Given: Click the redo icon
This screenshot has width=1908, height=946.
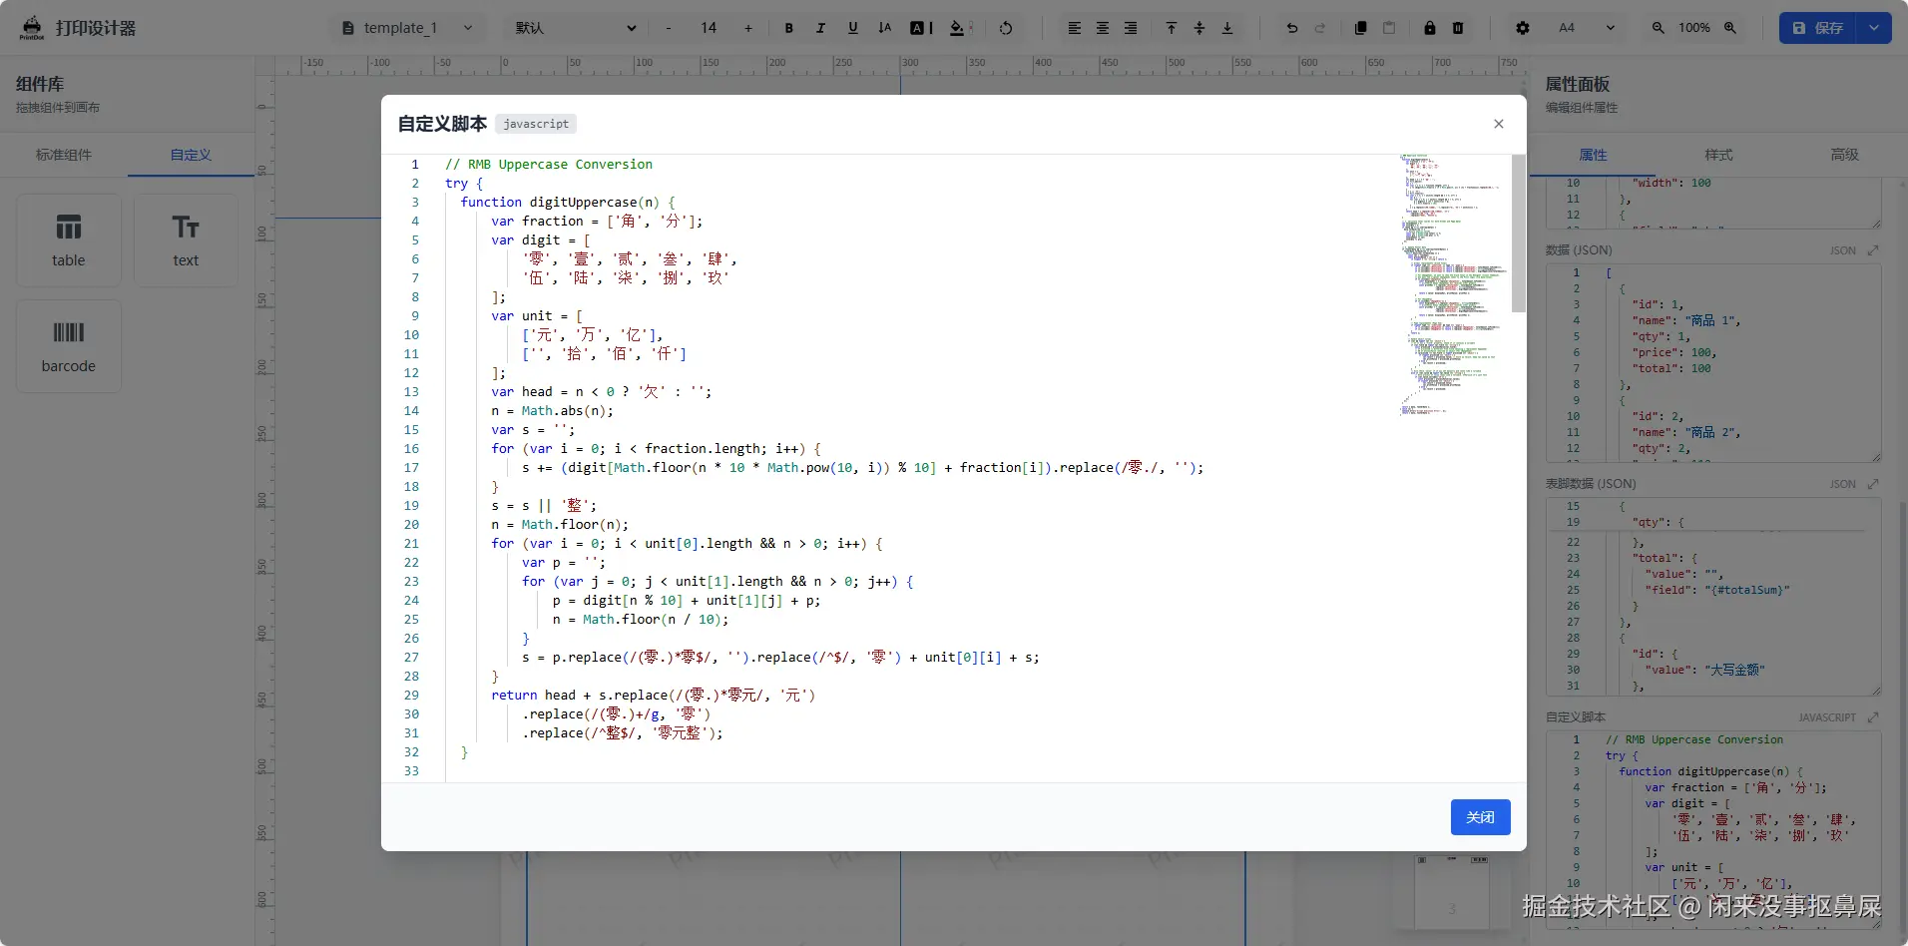Looking at the screenshot, I should [1320, 28].
